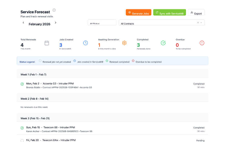Go to previous month with left chevron
The image size is (225, 142).
click(x=23, y=23)
